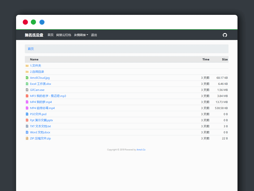
Task: Click the spreadsheet icon beside Excel 工作表.xlsx
Action: tap(27, 84)
